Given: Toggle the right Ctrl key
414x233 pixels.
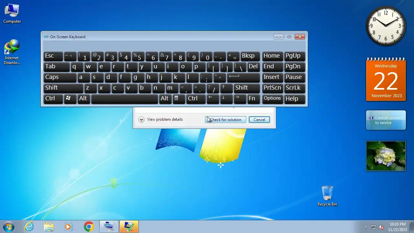Looking at the screenshot, I should [x=196, y=99].
